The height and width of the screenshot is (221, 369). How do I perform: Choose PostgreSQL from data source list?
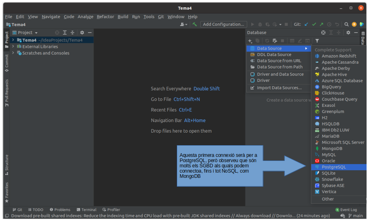[x=339, y=167]
